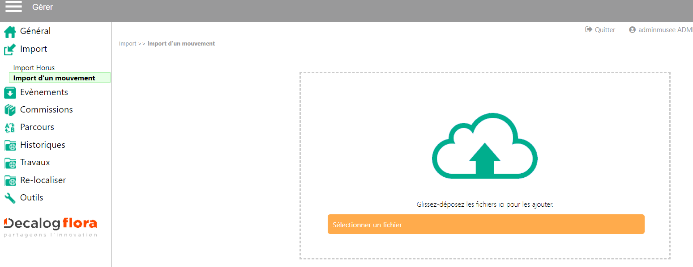Image resolution: width=693 pixels, height=267 pixels.
Task: Click Quitter to log out
Action: (600, 30)
